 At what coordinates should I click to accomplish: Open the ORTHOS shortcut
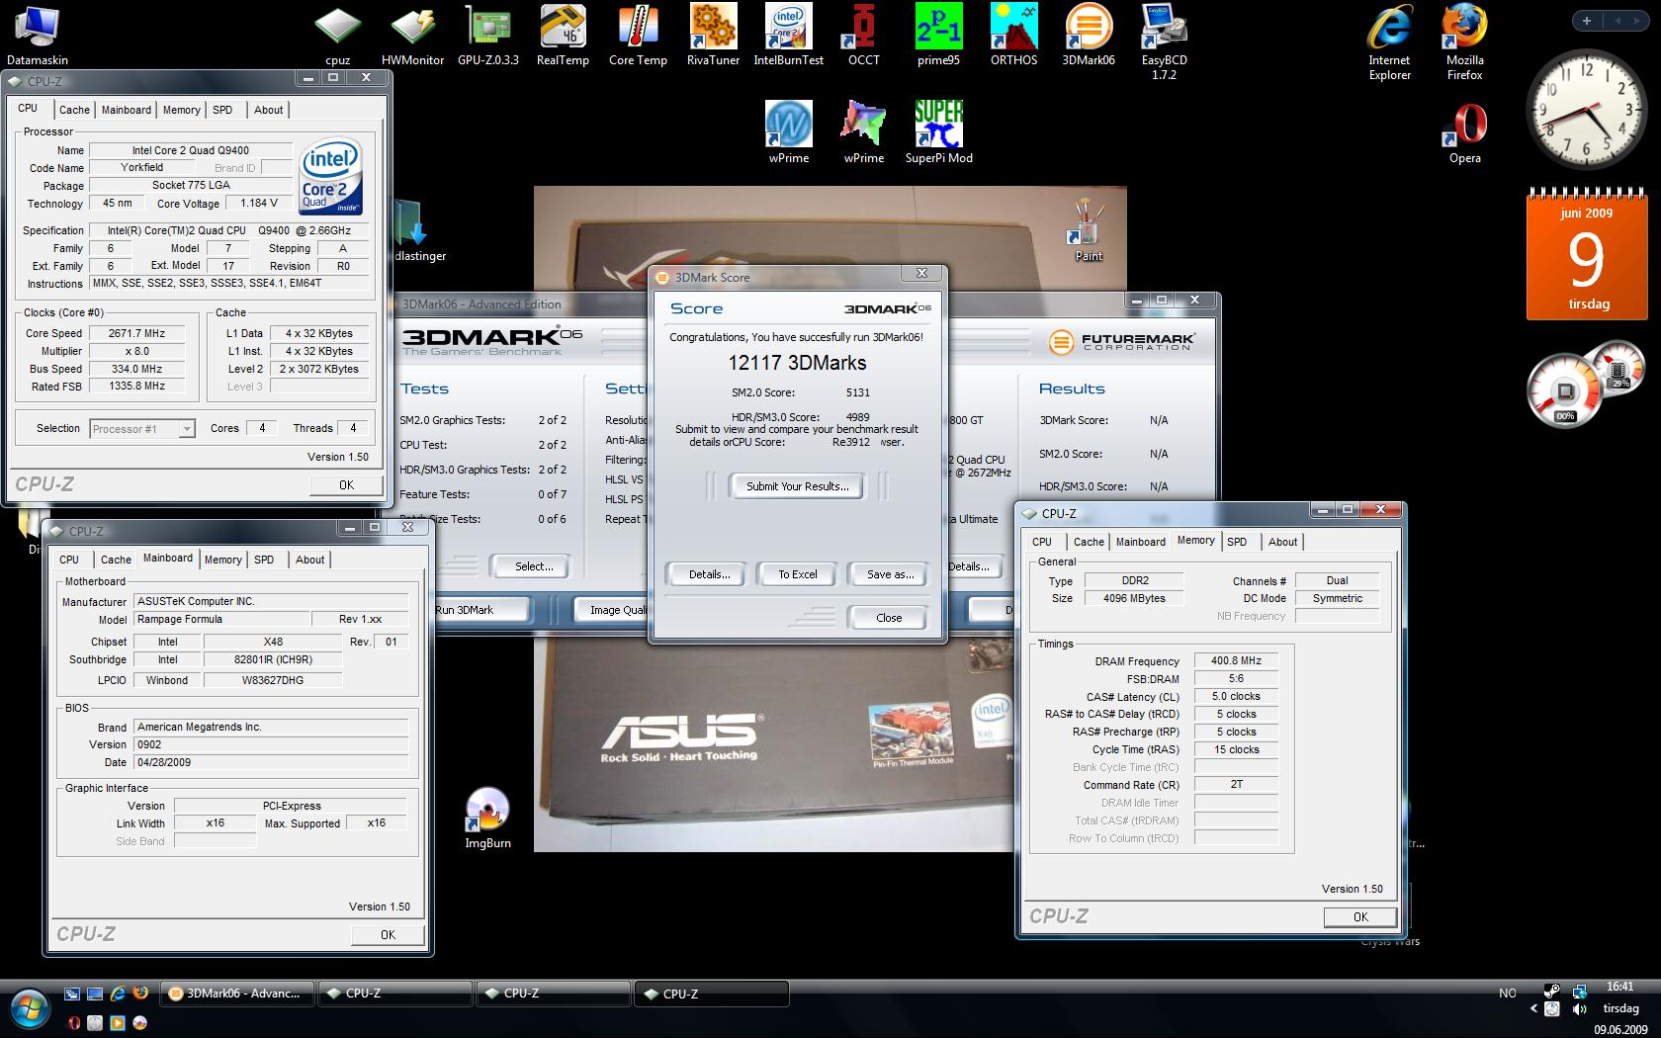click(x=1013, y=36)
